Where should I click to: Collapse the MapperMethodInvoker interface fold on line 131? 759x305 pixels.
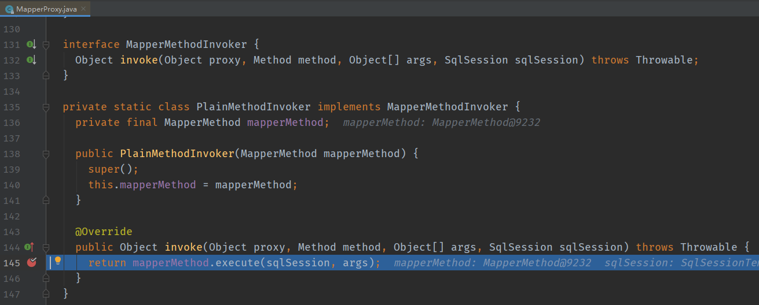click(x=46, y=44)
